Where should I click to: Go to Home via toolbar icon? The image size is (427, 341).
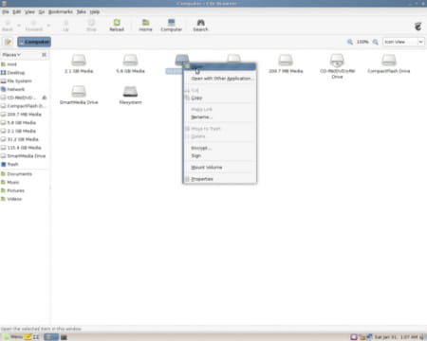pos(145,23)
